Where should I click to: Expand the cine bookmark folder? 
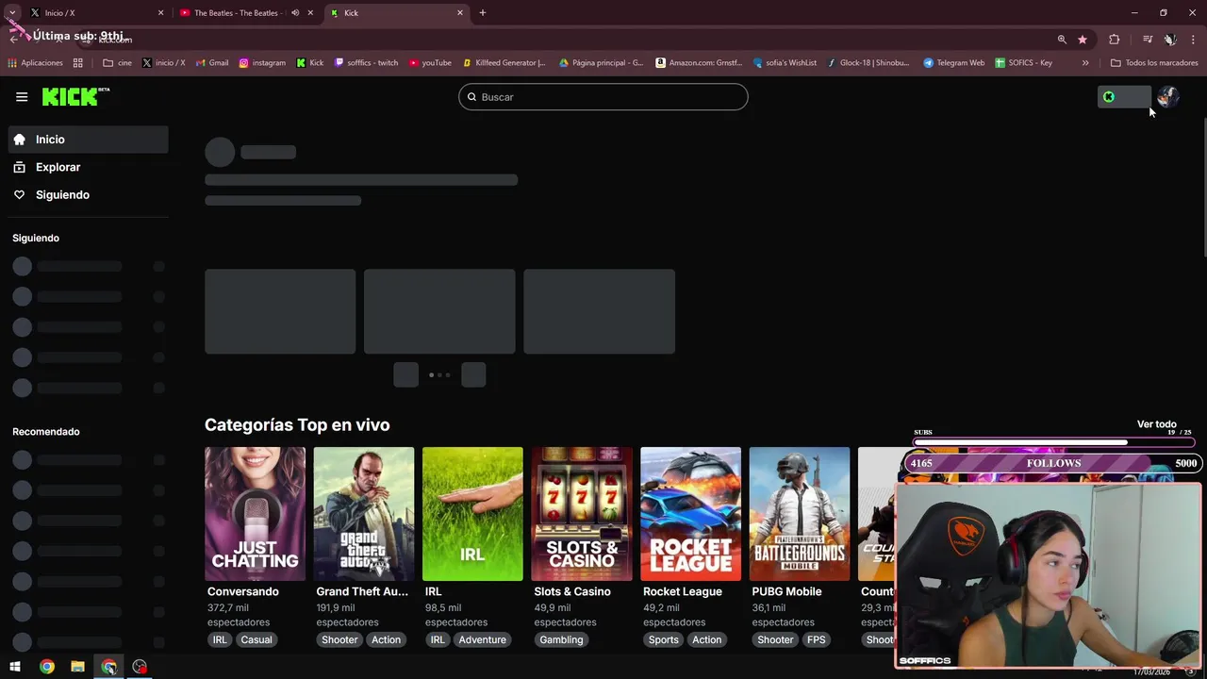click(x=117, y=63)
